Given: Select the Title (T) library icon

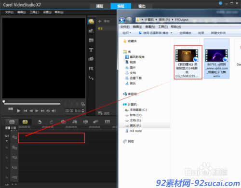Looking at the screenshot, I should coord(91,50).
